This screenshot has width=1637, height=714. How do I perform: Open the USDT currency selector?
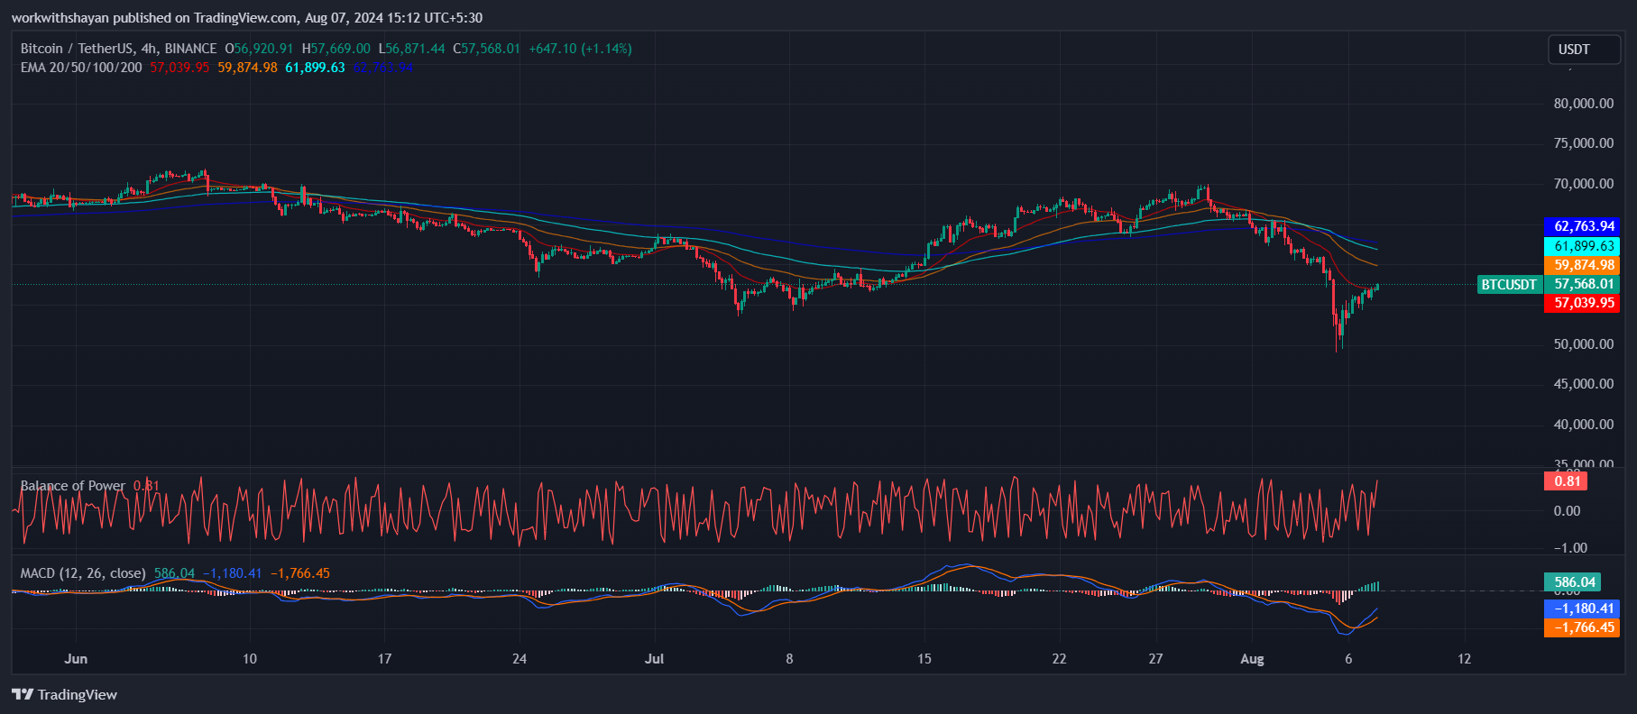pyautogui.click(x=1583, y=50)
